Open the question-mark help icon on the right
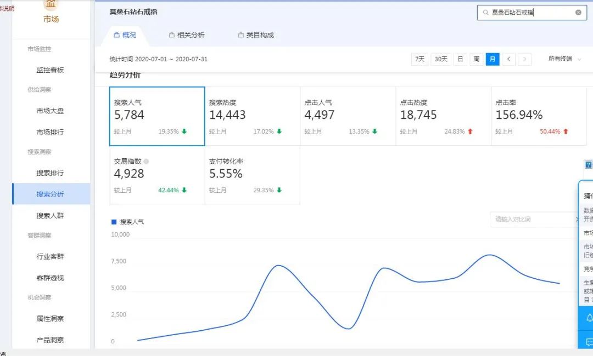Screen dimensions: 593x356 pyautogui.click(x=588, y=165)
